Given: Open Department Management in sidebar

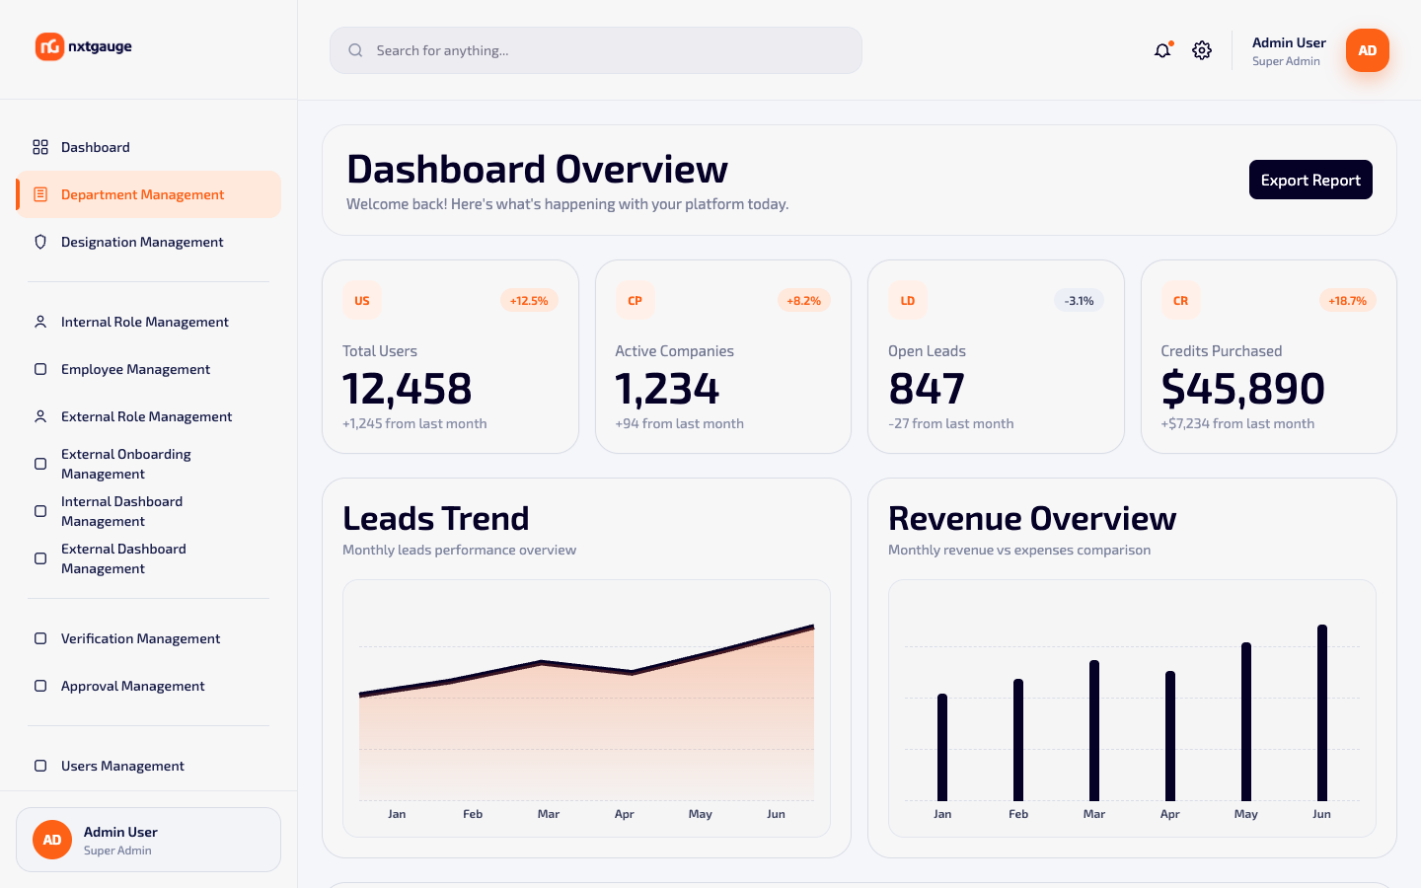Looking at the screenshot, I should [x=148, y=194].
